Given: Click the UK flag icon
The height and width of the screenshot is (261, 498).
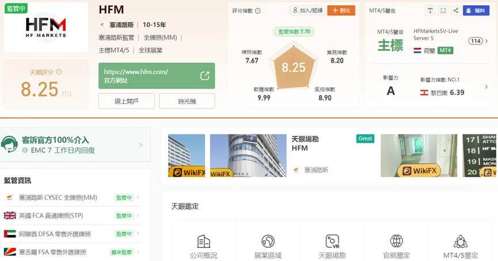Looking at the screenshot, I should (x=10, y=216).
